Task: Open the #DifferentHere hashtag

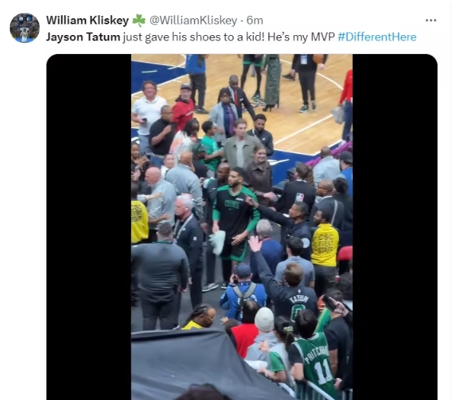Action: pos(377,37)
